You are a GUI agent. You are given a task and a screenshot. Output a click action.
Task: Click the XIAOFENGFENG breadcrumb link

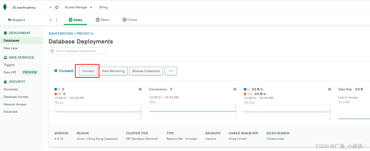(61, 34)
